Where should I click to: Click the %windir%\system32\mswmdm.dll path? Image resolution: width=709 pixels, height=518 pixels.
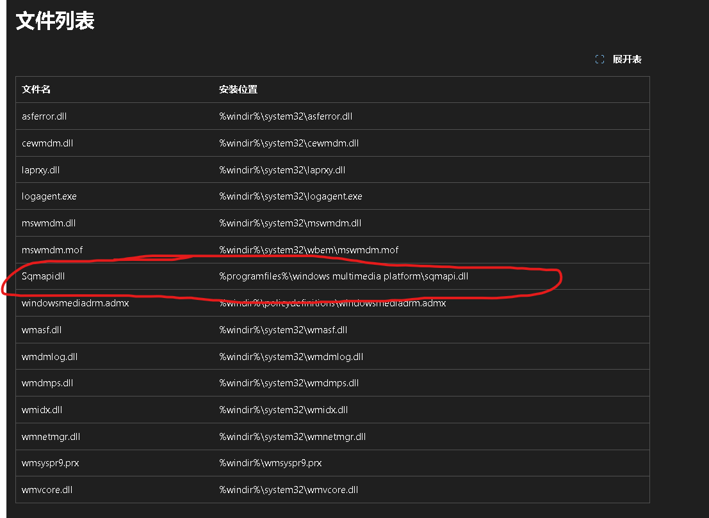(x=290, y=223)
